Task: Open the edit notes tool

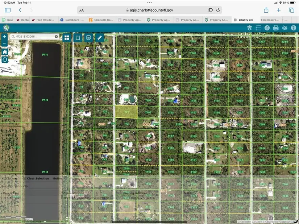Action: [x=88, y=37]
